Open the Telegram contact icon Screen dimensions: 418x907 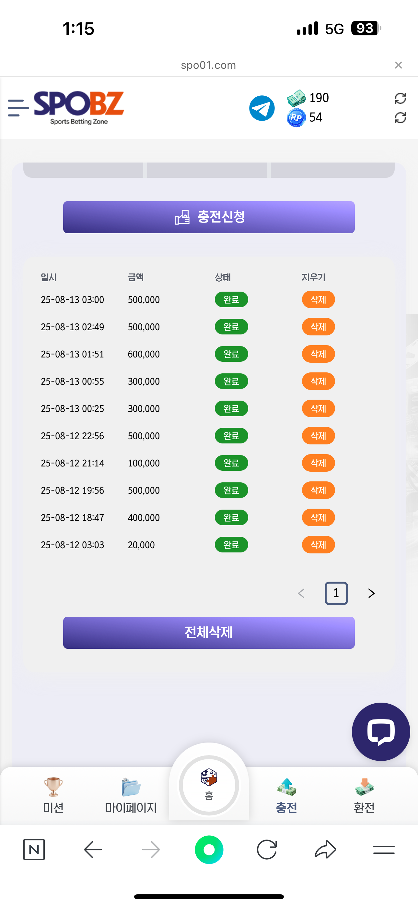coord(262,108)
